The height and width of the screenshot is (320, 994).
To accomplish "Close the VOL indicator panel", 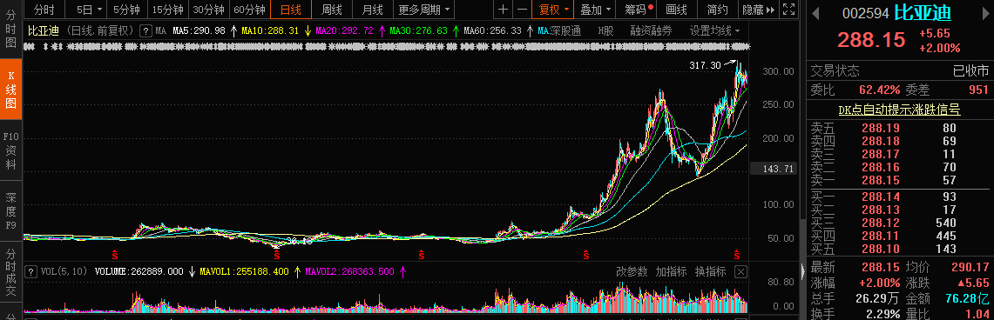I will tap(740, 271).
